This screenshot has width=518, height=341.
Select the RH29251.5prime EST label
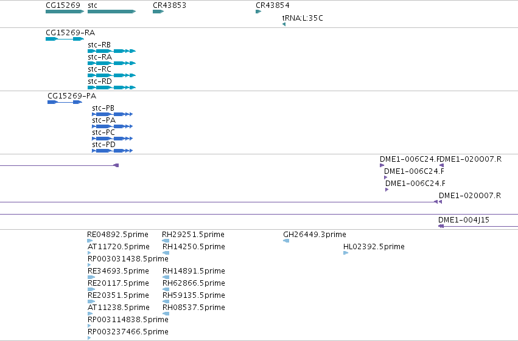193,235
